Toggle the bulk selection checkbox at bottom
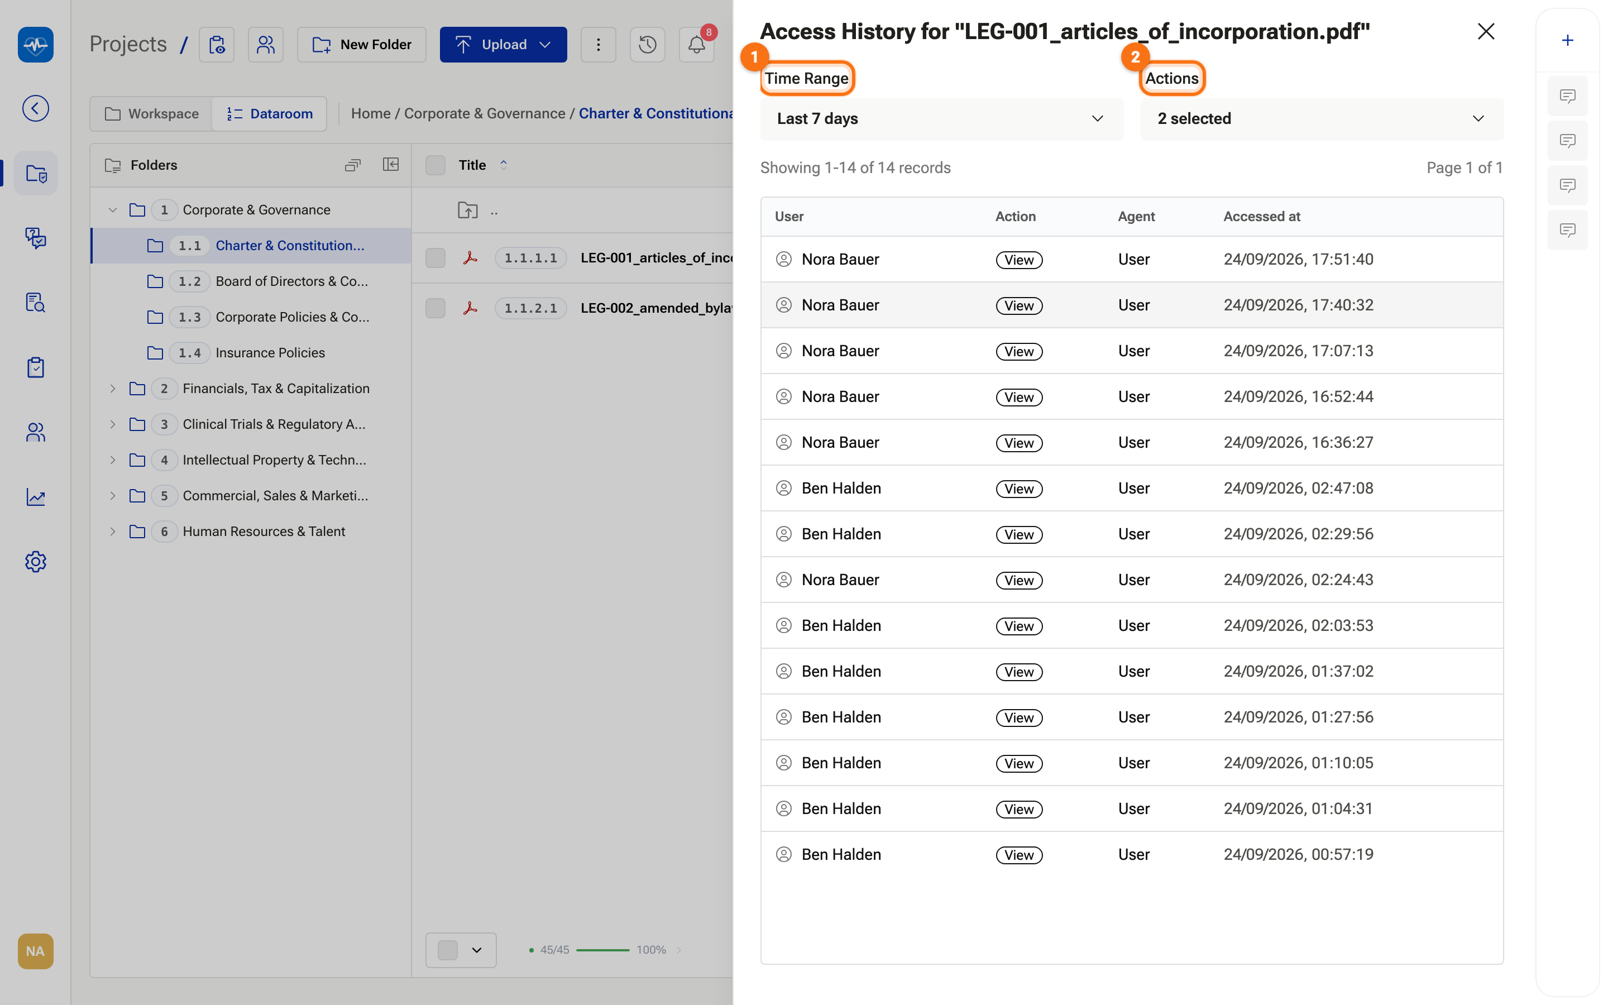 [448, 950]
